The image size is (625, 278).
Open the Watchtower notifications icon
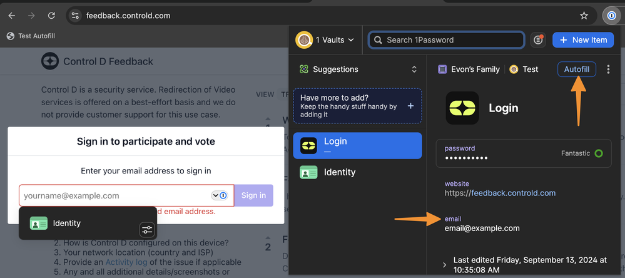tap(538, 40)
